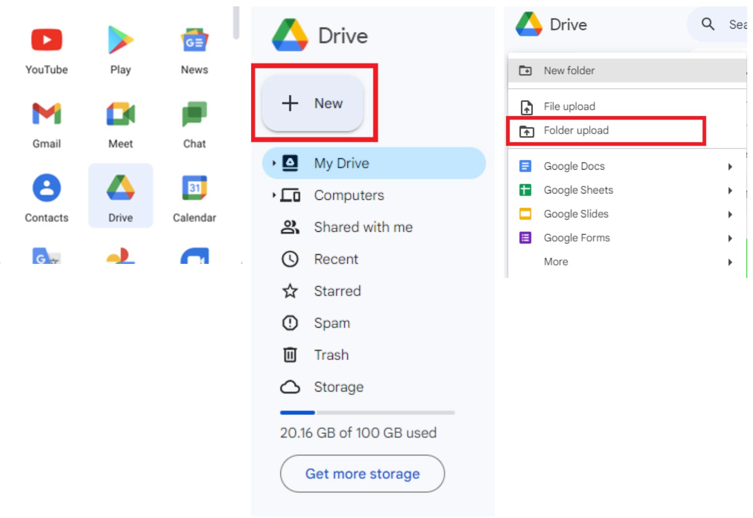Select Folder upload menu option
Image resolution: width=753 pixels, height=518 pixels.
pos(576,131)
